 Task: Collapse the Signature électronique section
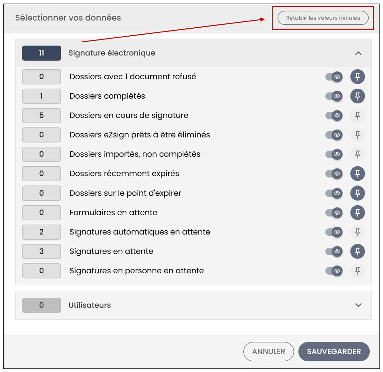tap(358, 53)
